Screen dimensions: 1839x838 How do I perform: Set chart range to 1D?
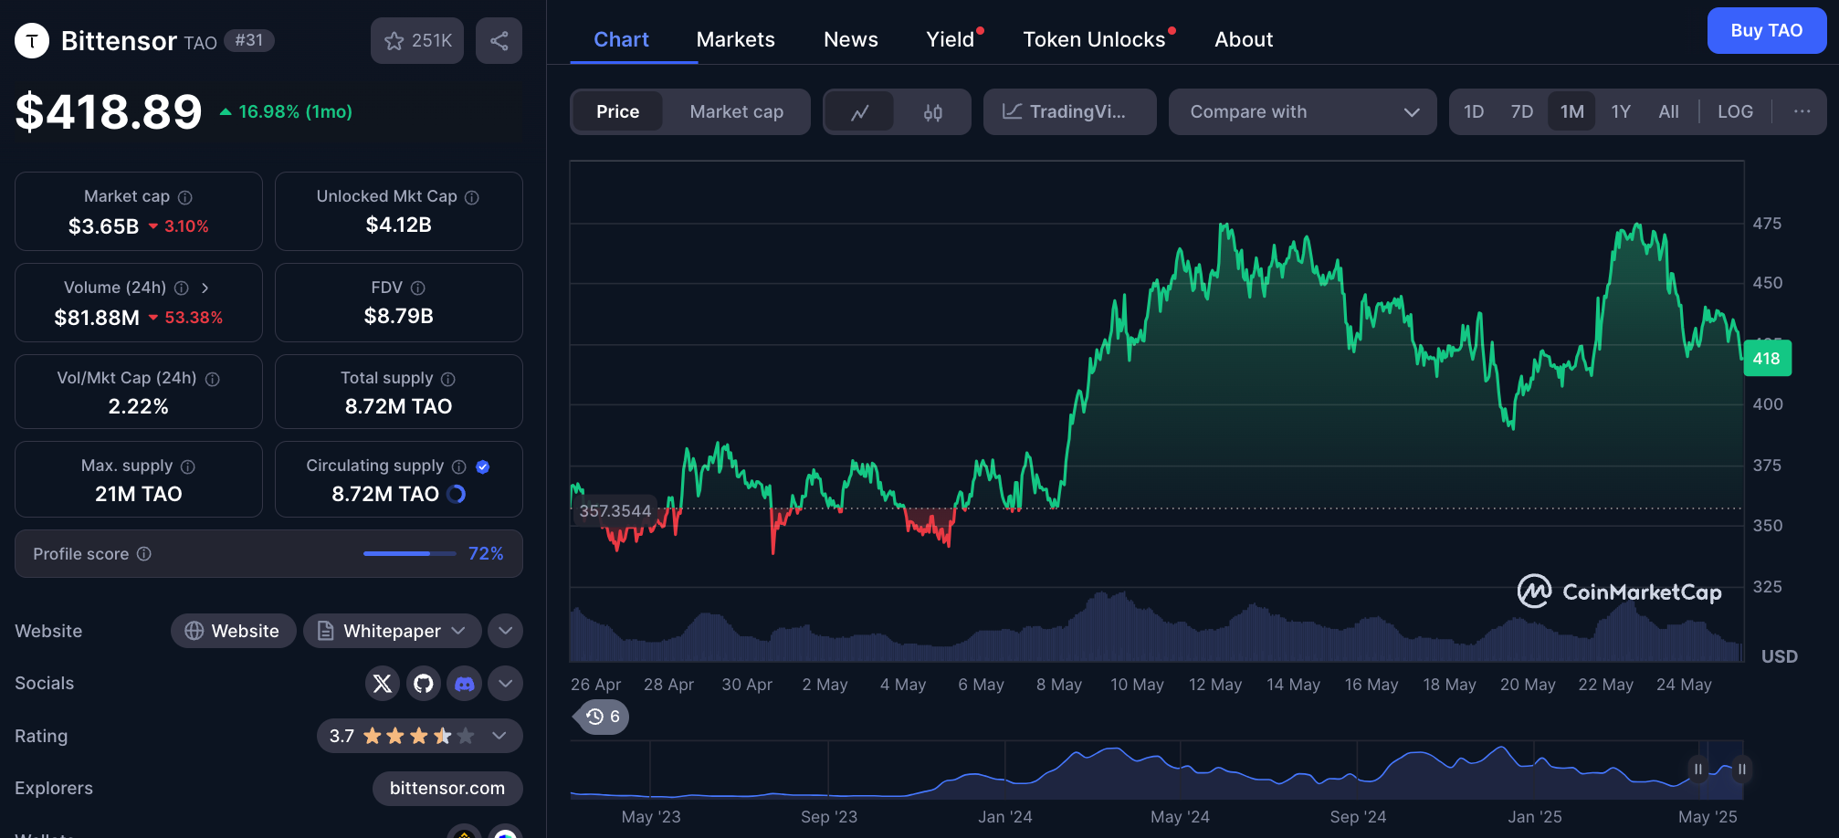click(1474, 111)
